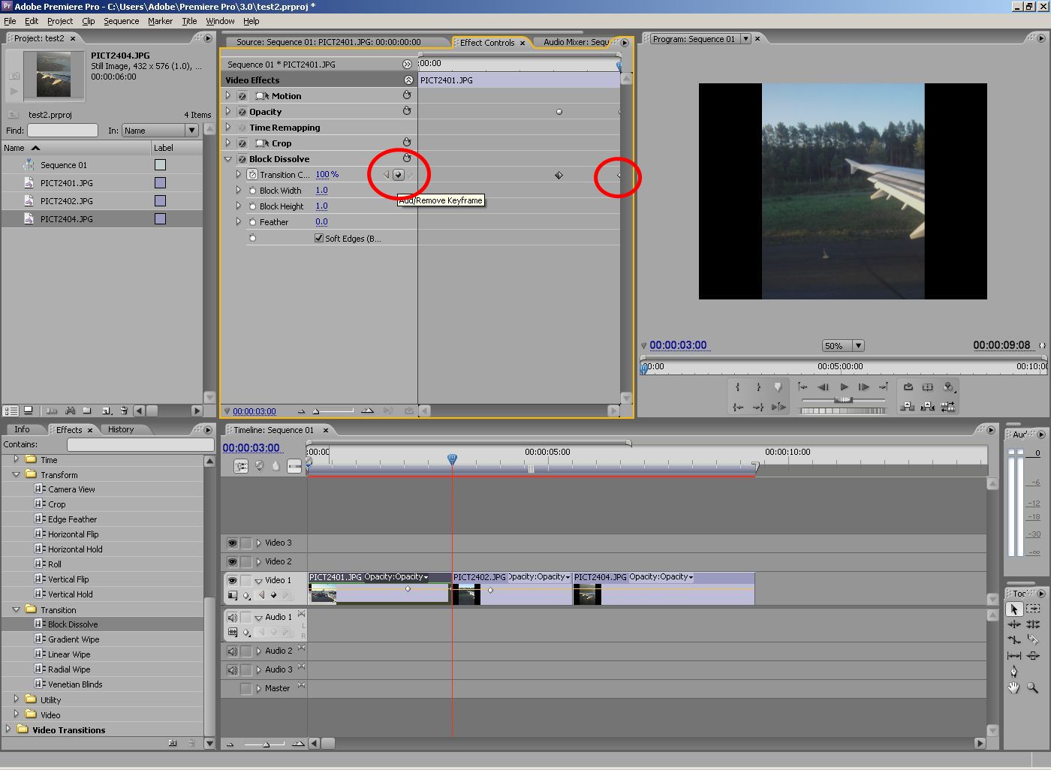Reset the Motion effect

(x=407, y=95)
